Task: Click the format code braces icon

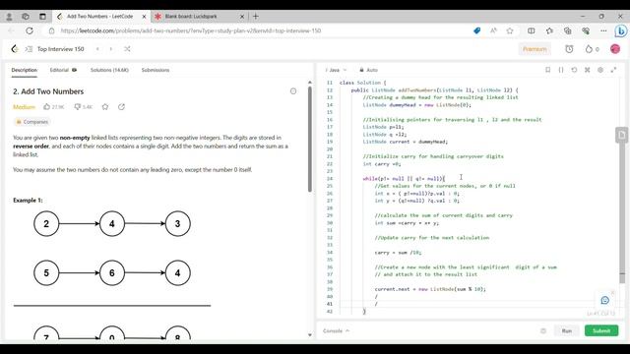Action: click(x=561, y=70)
